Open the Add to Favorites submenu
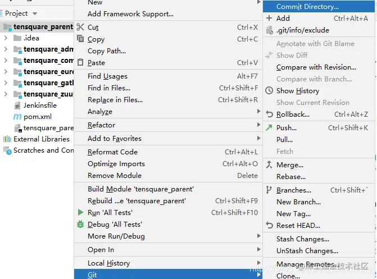Viewport: 377px width, 279px height. point(168,139)
